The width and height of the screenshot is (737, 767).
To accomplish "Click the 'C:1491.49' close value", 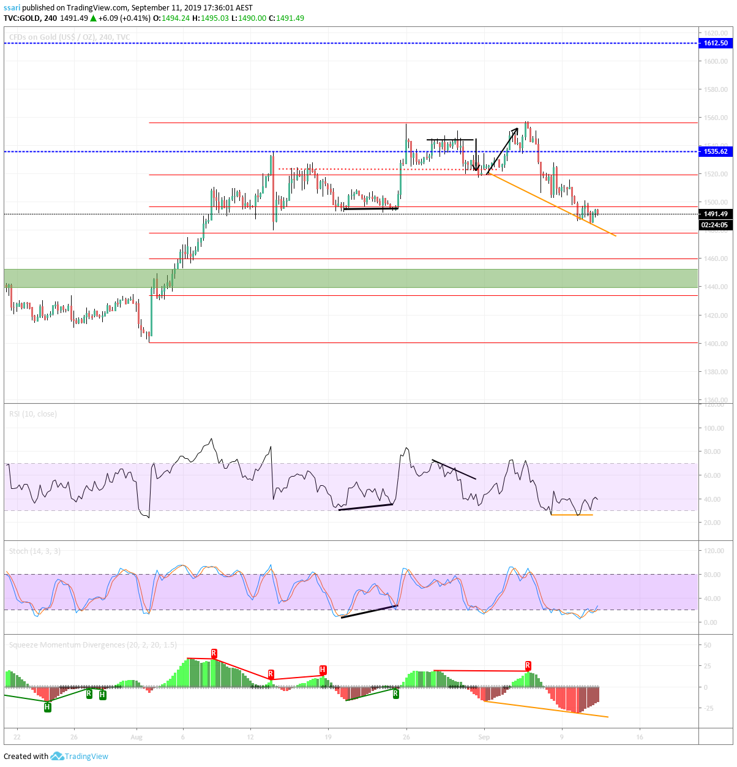I will [x=286, y=18].
